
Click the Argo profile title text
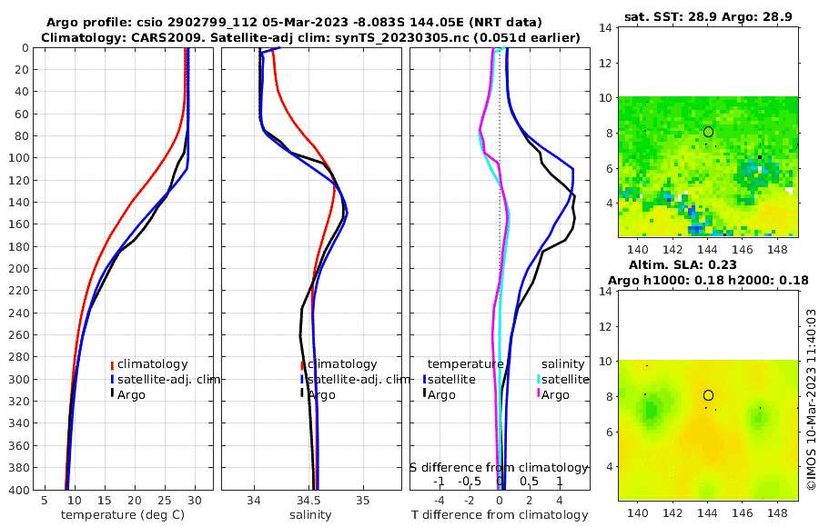pos(294,23)
